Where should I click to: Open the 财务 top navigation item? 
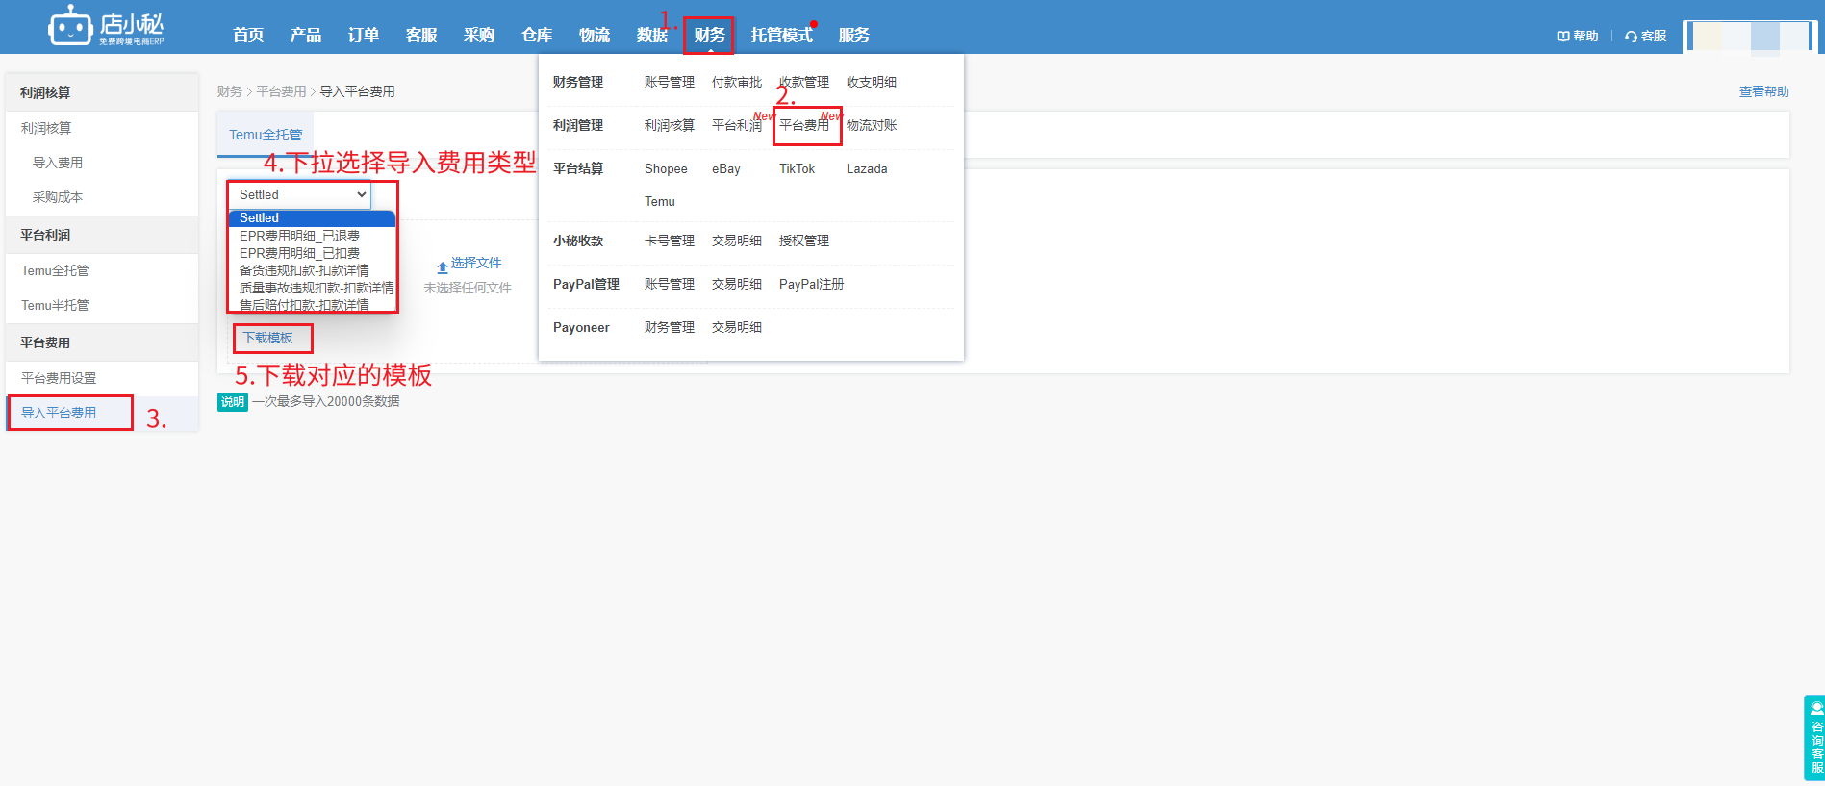(710, 35)
